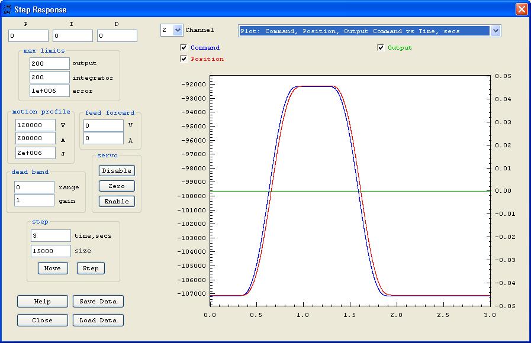The image size is (531, 343).
Task: Click the motion profile V field
Action: pos(36,125)
